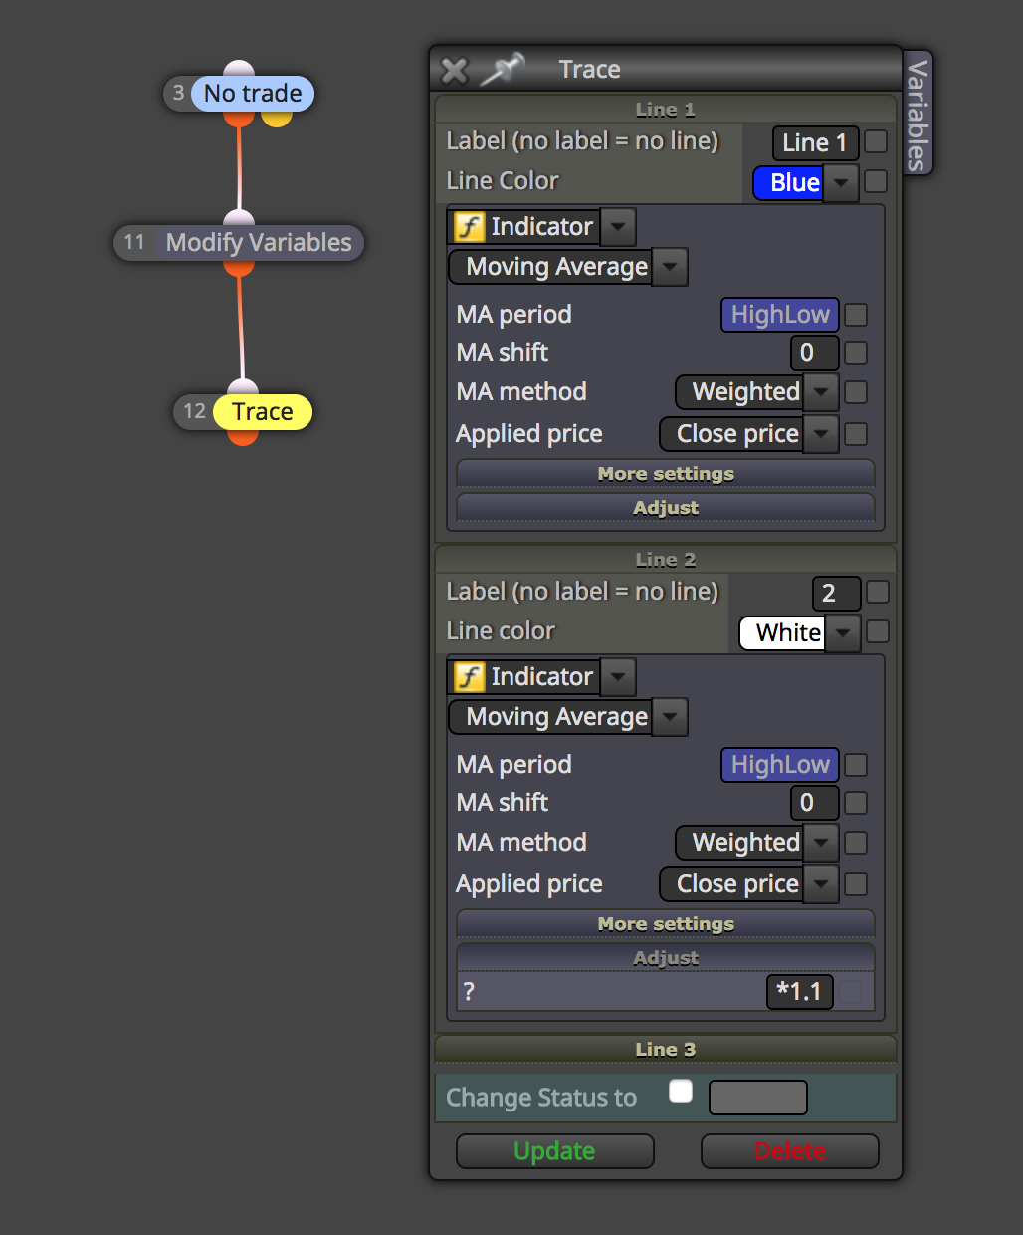The image size is (1023, 1235).
Task: Toggle Line 2 Applied price checkbox
Action: (x=856, y=884)
